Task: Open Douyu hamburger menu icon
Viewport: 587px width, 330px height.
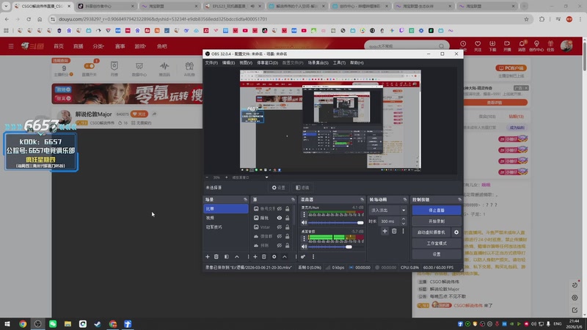Action: [x=11, y=46]
